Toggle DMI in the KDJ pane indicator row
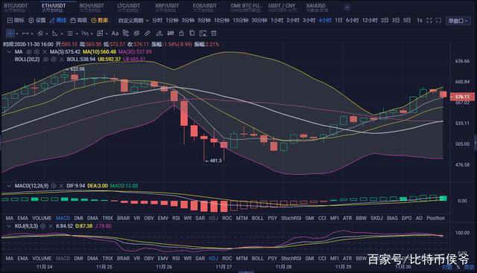Viewport: 477px width, 273px height. tap(78, 258)
